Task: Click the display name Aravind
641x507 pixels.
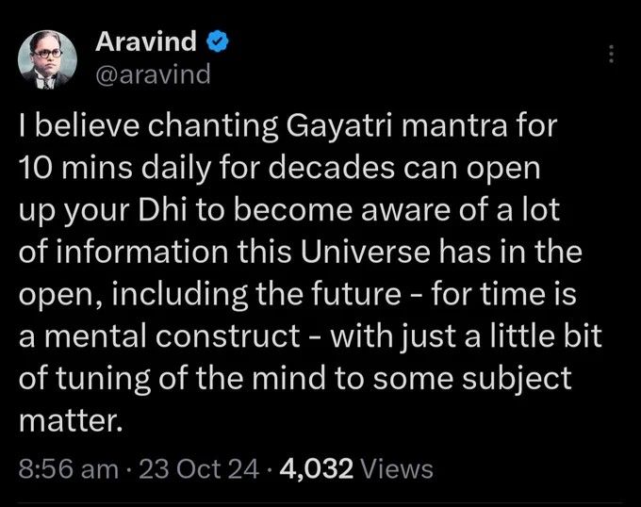Action: pyautogui.click(x=146, y=41)
